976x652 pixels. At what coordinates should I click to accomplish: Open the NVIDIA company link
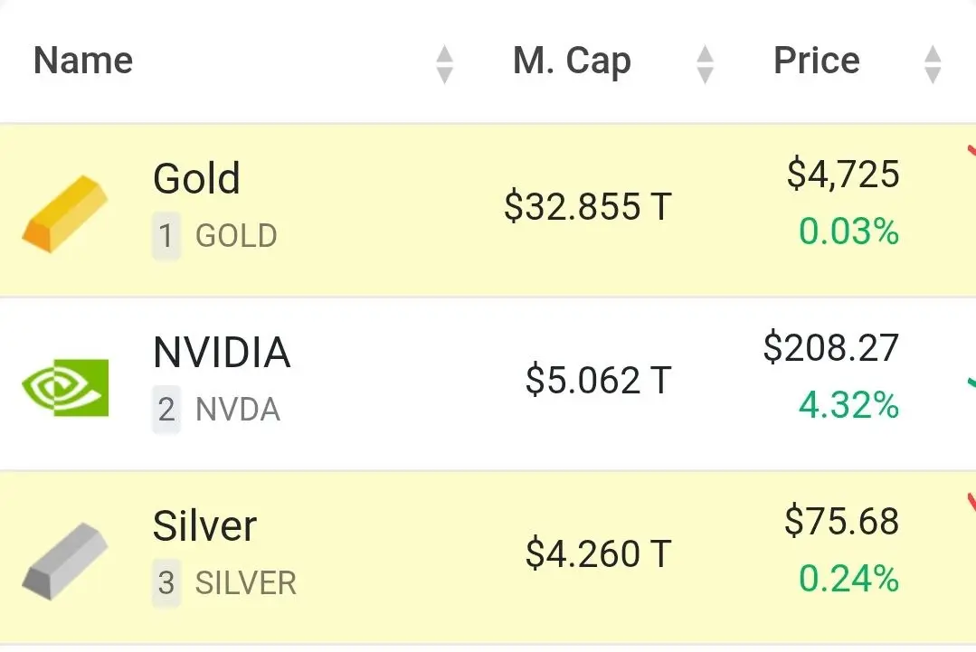click(222, 353)
